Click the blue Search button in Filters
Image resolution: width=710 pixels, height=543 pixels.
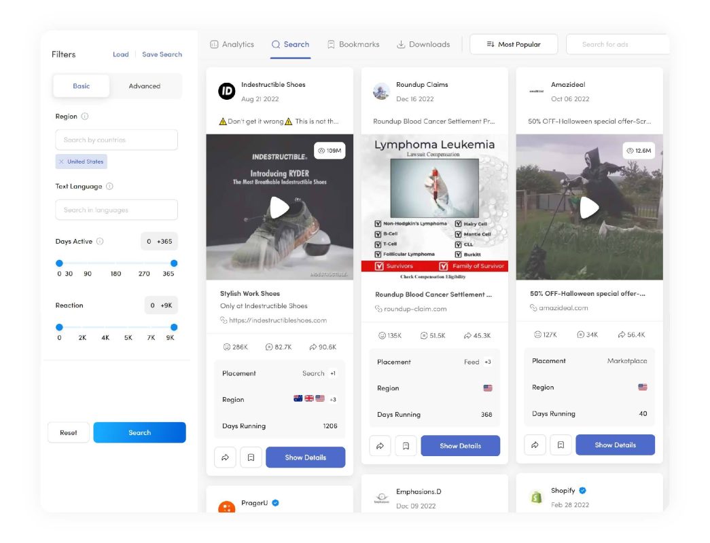tap(139, 432)
